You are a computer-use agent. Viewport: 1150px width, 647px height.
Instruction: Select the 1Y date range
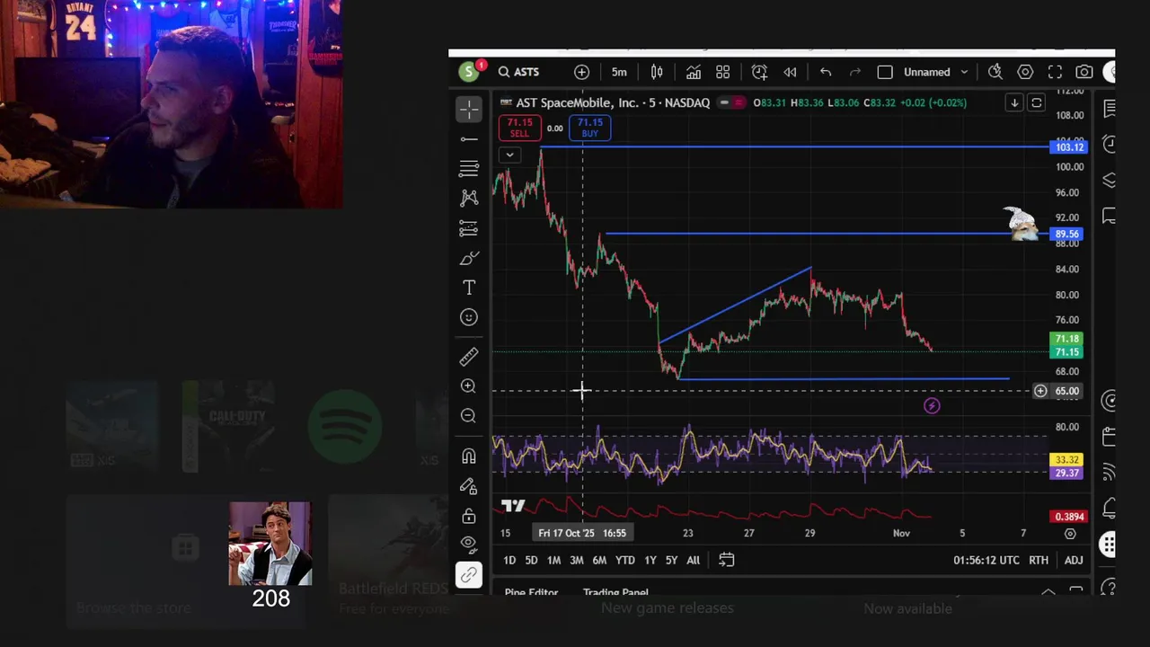[650, 560]
